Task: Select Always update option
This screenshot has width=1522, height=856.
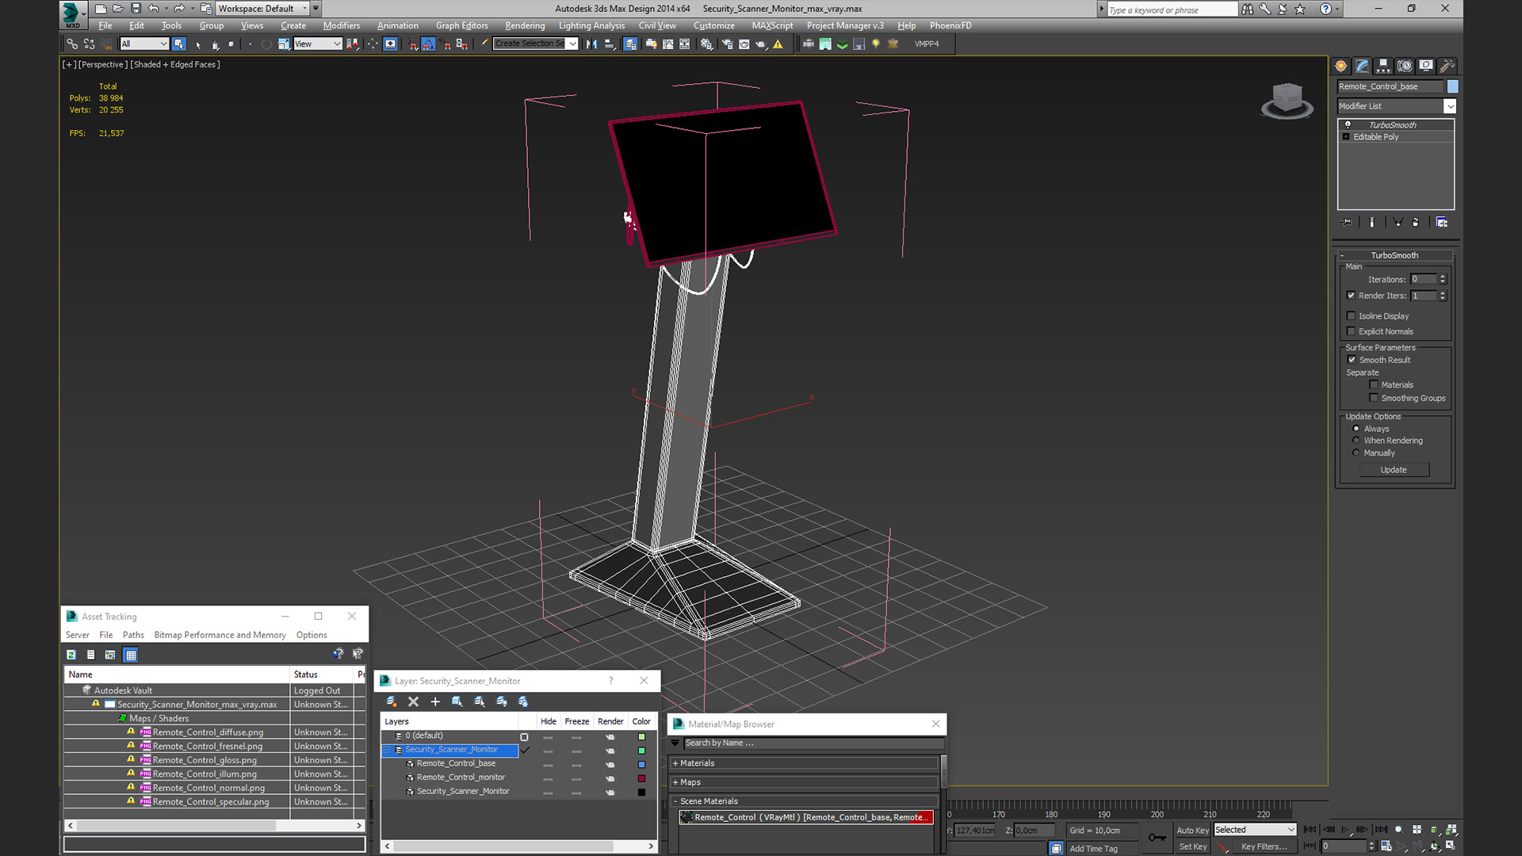Action: (x=1356, y=429)
